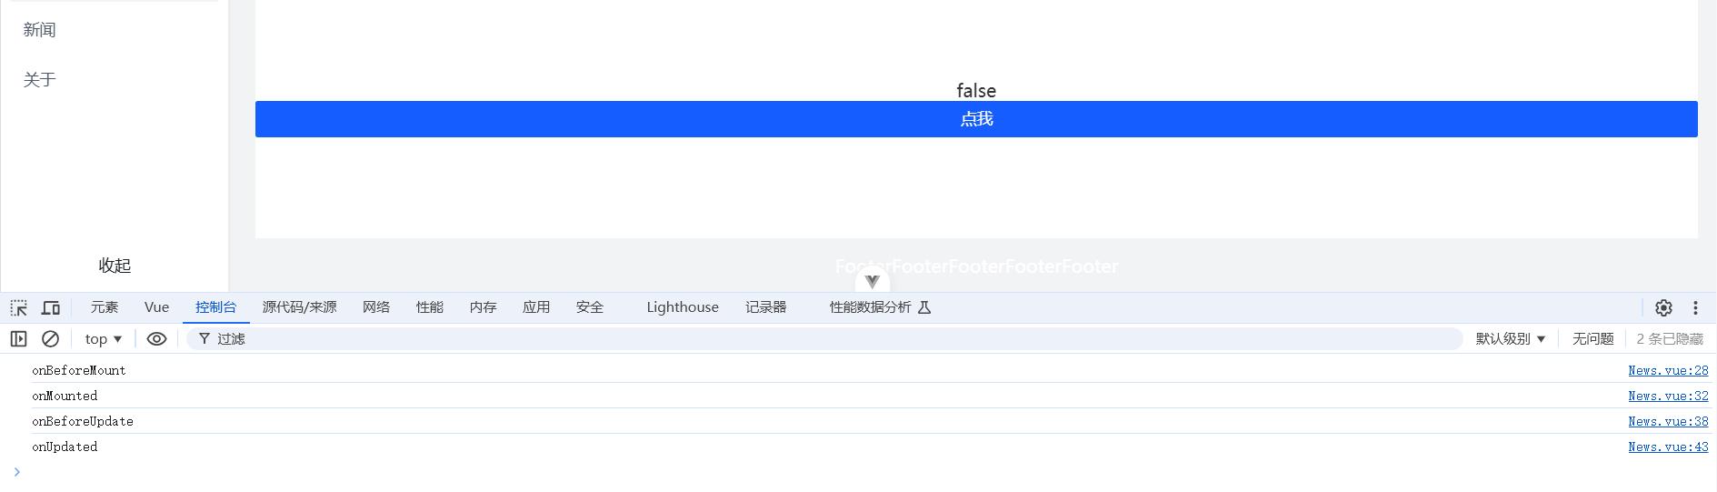This screenshot has width=1717, height=492.
Task: Select the 控制台 tab
Action: pos(216,307)
